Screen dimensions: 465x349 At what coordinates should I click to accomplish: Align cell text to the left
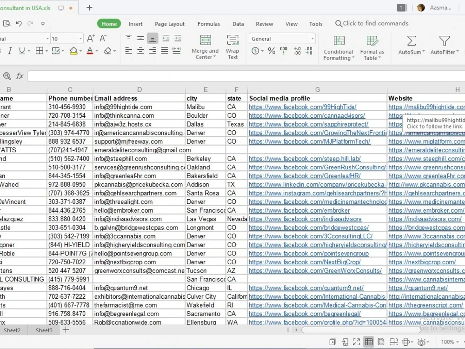(128, 51)
